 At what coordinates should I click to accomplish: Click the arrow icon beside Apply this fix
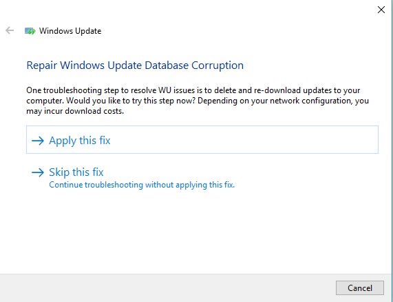(38, 141)
